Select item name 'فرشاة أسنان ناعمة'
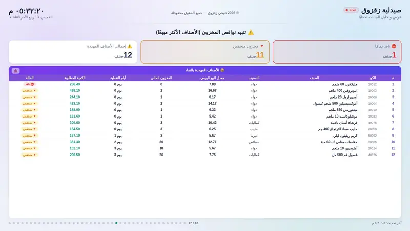 (x=344, y=123)
